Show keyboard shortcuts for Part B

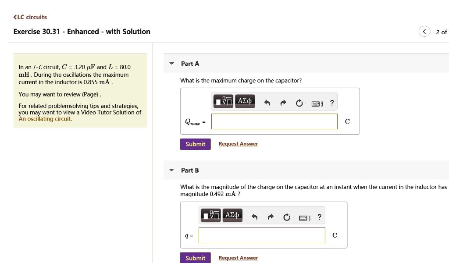pos(304,218)
